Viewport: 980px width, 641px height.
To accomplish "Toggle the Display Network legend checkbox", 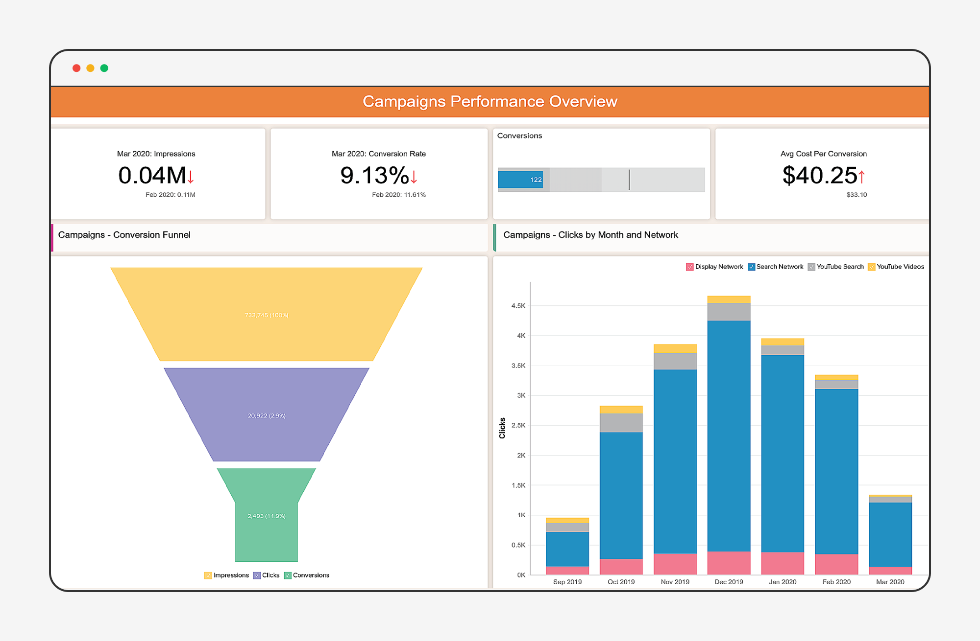I will pos(690,267).
